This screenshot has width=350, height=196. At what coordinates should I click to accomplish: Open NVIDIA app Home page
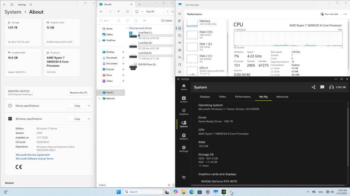coord(184,87)
